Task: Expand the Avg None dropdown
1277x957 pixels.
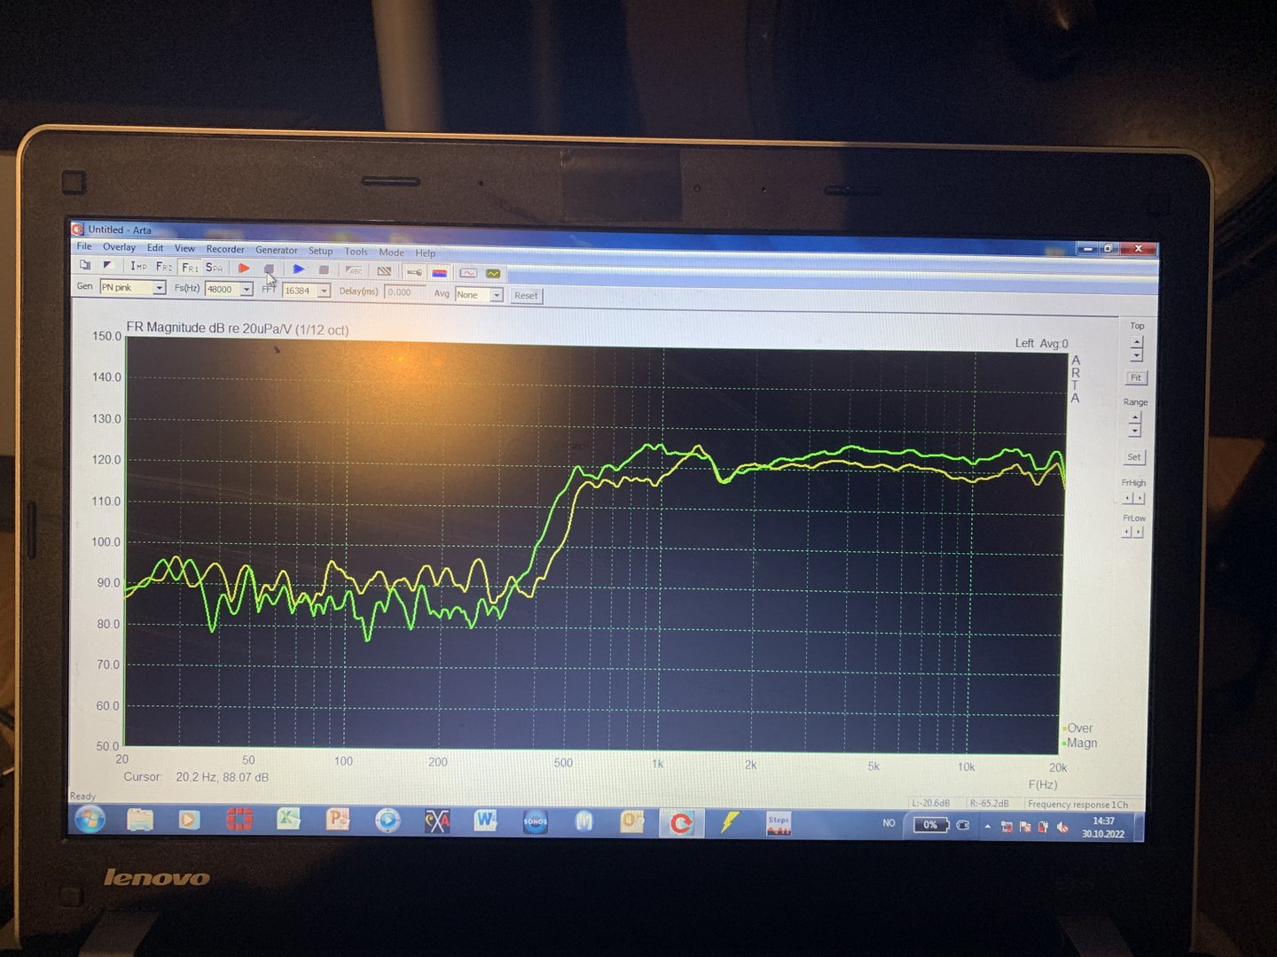Action: (x=497, y=295)
